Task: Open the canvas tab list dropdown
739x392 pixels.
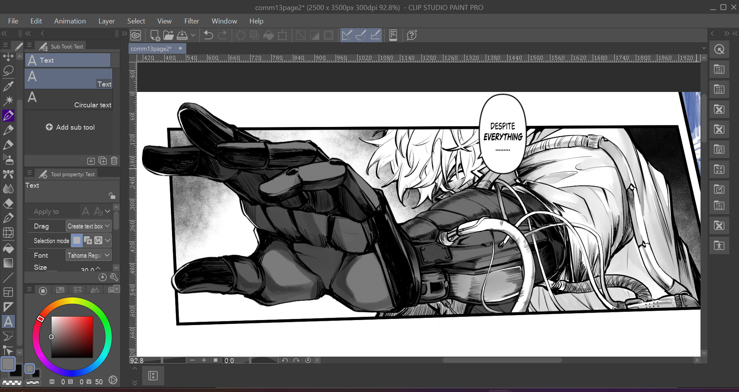Action: 704,48
